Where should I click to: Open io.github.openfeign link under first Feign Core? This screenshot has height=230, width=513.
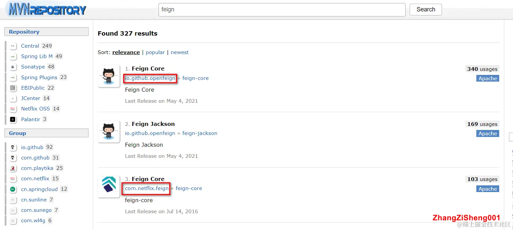150,78
